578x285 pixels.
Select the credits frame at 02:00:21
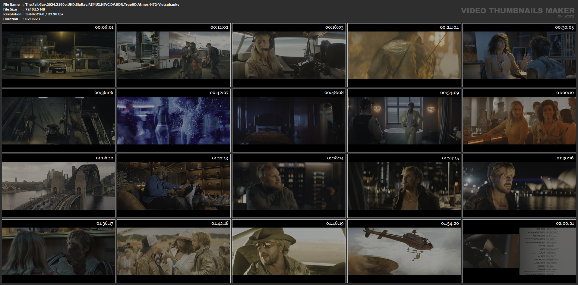519,251
